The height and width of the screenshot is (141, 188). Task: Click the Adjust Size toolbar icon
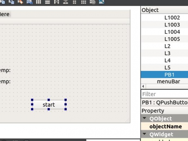pos(102,2)
